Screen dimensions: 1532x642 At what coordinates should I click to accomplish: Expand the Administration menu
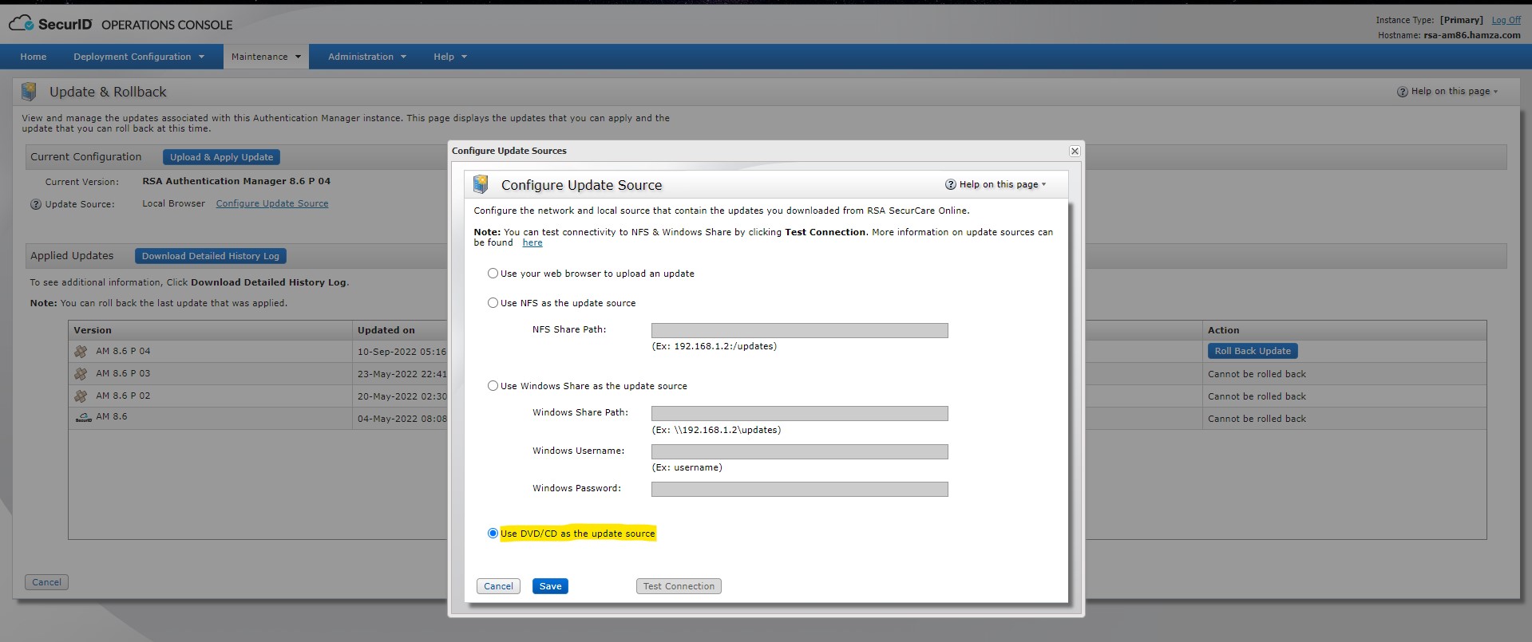coord(367,57)
